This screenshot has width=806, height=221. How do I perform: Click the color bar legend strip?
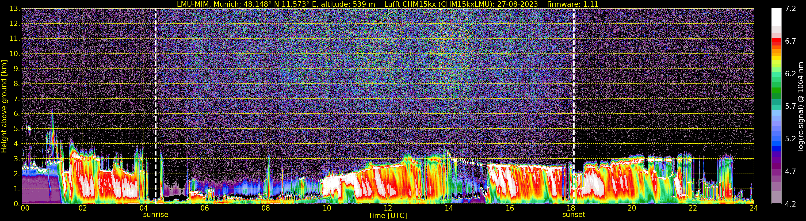pos(777,106)
